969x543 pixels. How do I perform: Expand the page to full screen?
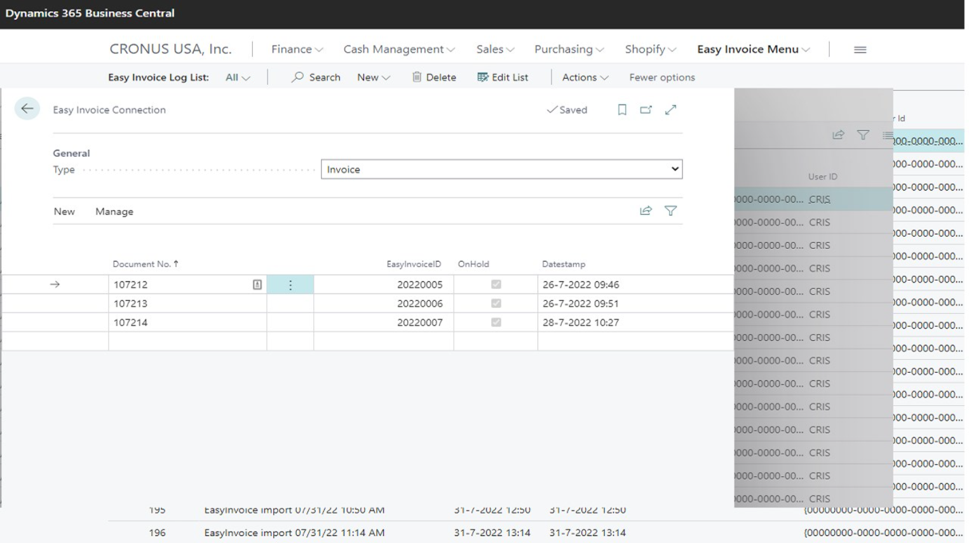[670, 110]
